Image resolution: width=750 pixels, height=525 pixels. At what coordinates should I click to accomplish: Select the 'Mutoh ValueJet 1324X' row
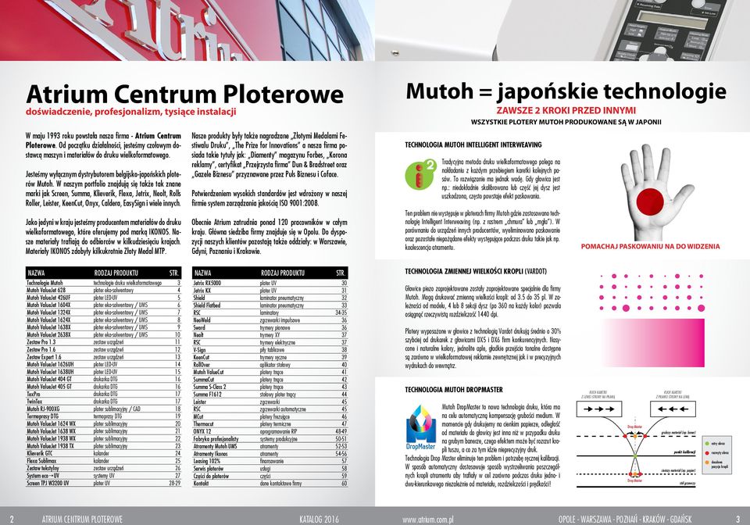pyautogui.click(x=103, y=312)
